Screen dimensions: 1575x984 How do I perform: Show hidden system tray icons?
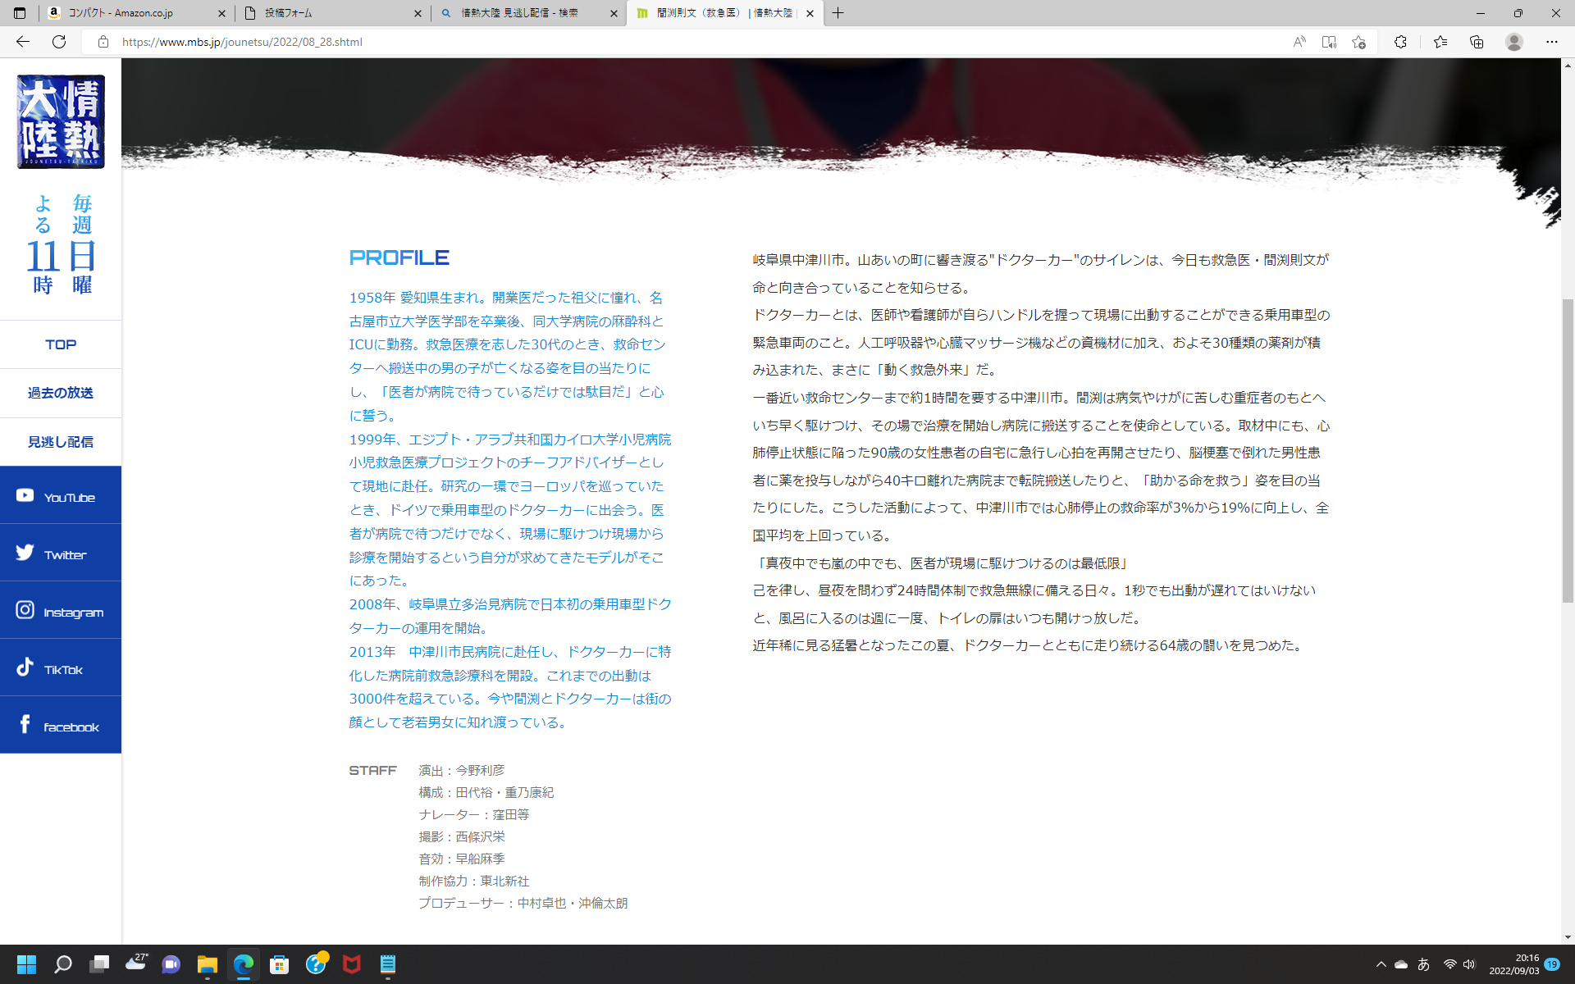click(1381, 964)
